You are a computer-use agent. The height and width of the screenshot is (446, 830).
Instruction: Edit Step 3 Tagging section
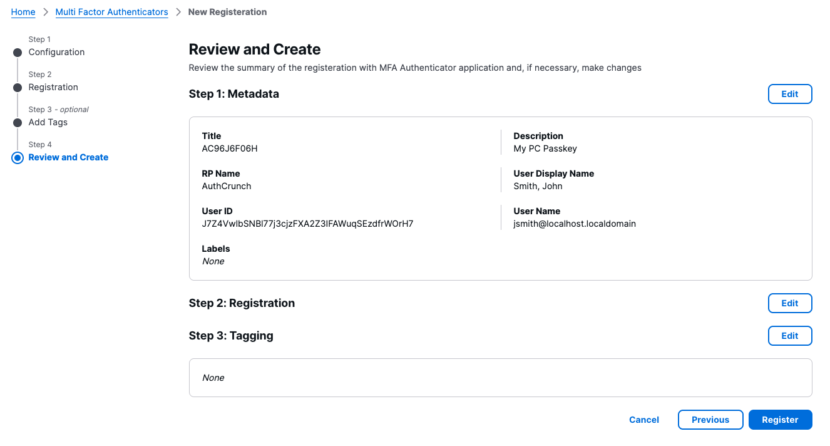[789, 336]
